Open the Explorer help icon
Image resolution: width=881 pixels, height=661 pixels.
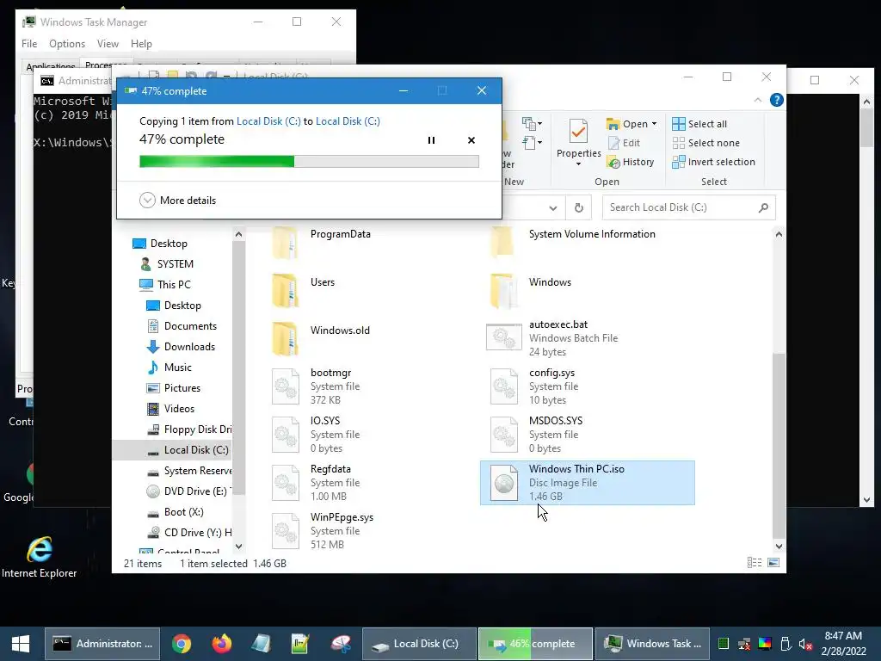[x=777, y=100]
